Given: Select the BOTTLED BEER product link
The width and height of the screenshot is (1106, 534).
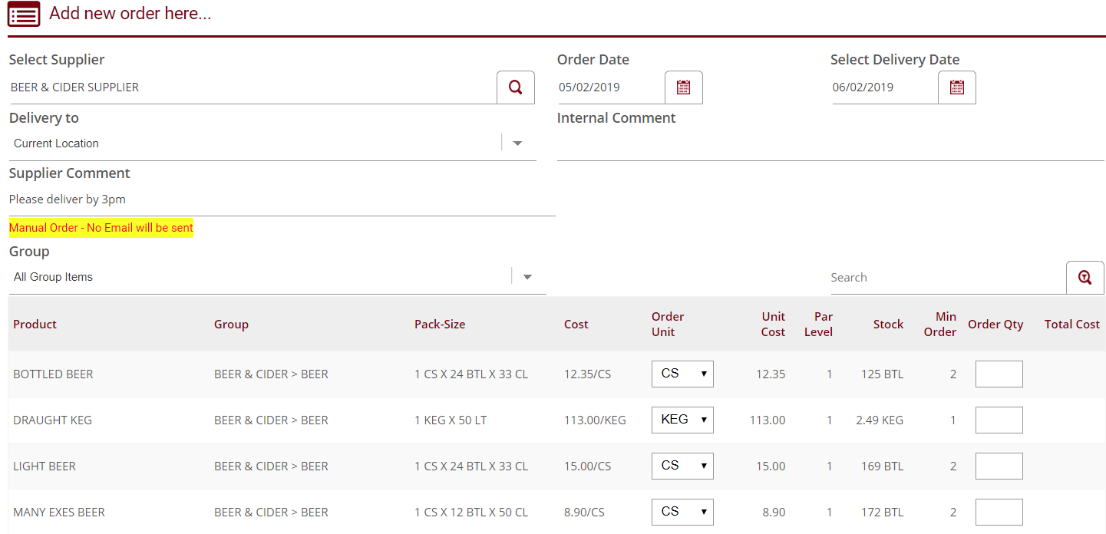Looking at the screenshot, I should tap(53, 374).
